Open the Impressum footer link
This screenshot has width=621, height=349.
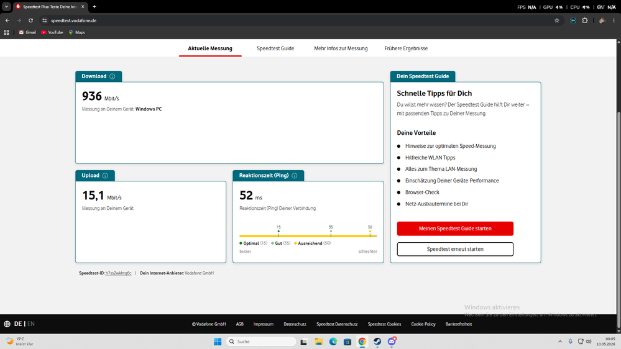pos(264,324)
